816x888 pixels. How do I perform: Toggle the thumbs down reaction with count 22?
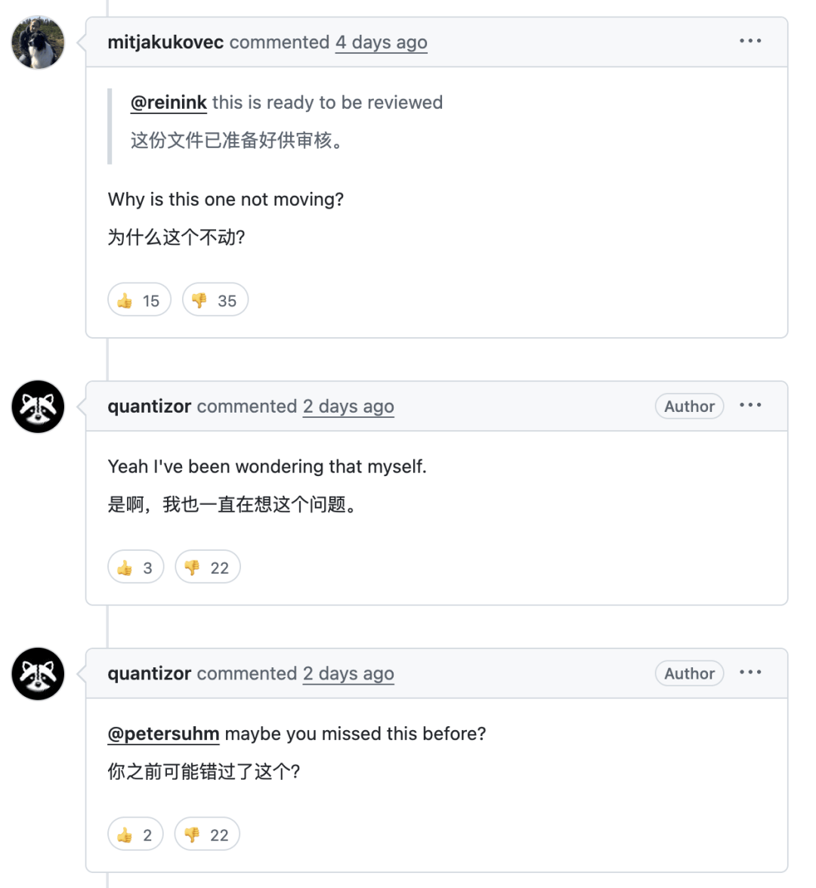pyautogui.click(x=207, y=566)
